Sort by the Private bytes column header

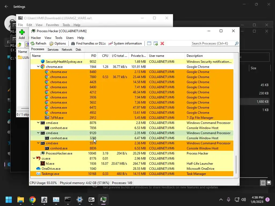point(138,56)
